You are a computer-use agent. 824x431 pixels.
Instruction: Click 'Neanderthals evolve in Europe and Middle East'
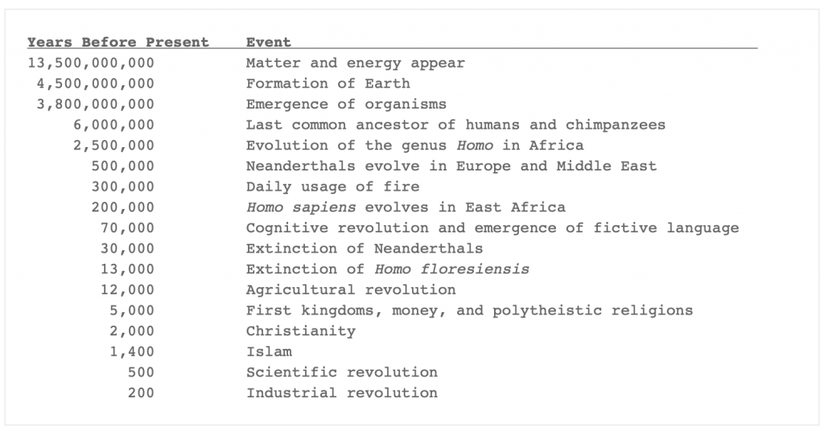click(x=451, y=166)
